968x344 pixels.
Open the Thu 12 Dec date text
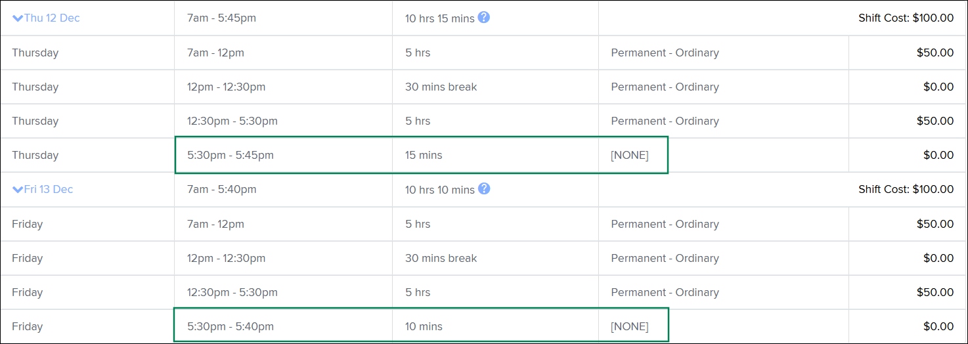pos(52,18)
